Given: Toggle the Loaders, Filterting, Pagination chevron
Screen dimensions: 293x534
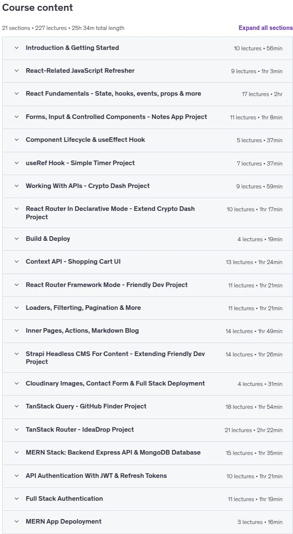Looking at the screenshot, I should coord(17,308).
